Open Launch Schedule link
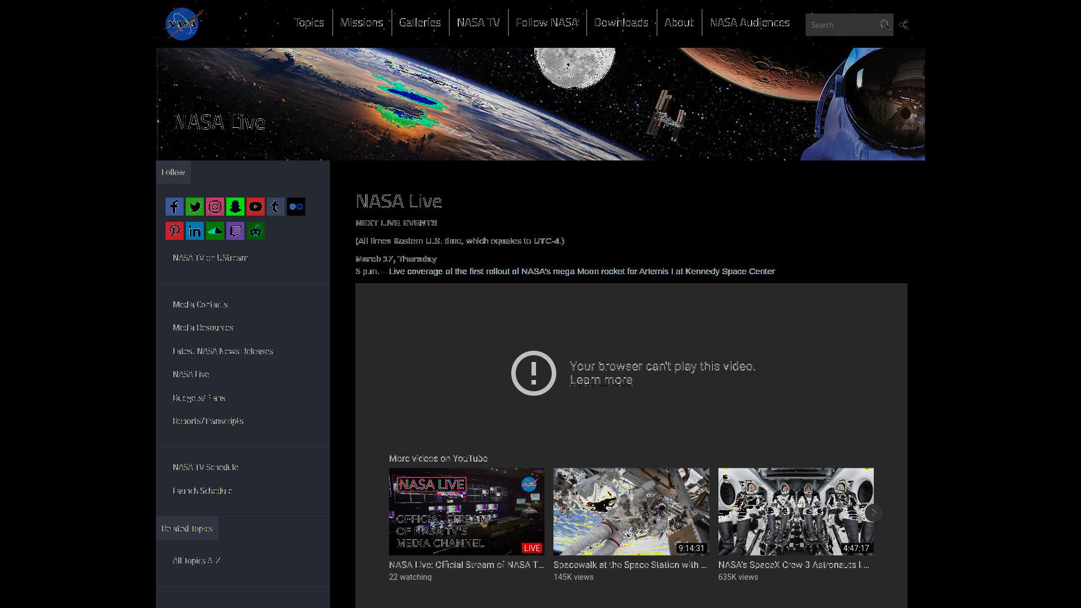Viewport: 1081px width, 608px height. point(202,491)
